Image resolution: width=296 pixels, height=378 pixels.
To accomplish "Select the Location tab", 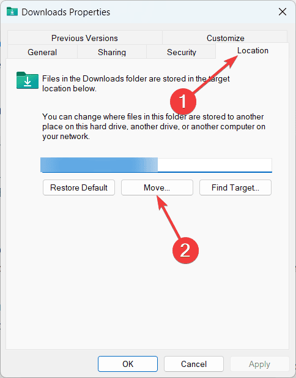I will click(x=253, y=51).
